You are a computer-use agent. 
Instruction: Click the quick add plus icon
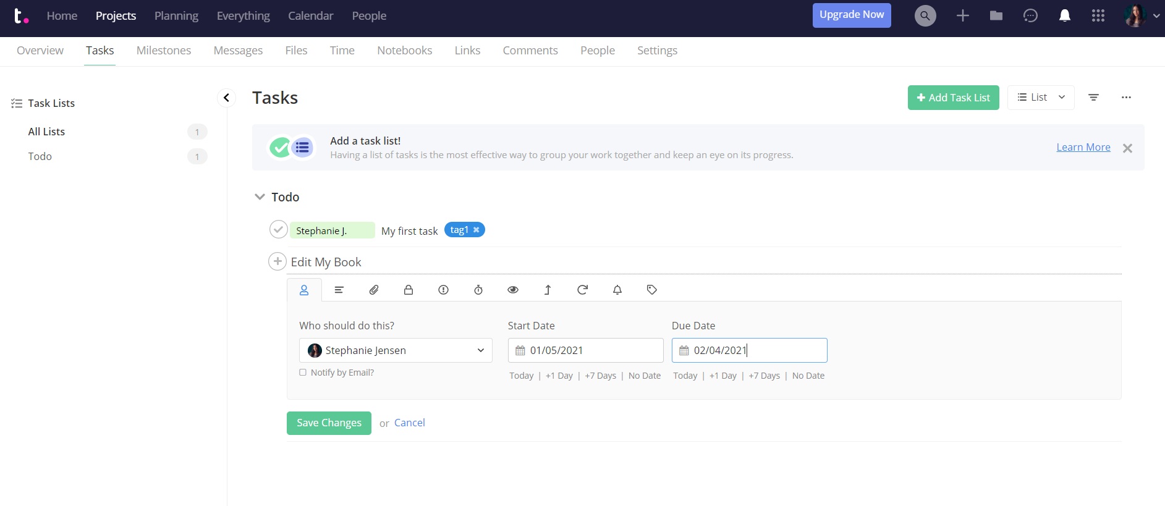(x=962, y=15)
